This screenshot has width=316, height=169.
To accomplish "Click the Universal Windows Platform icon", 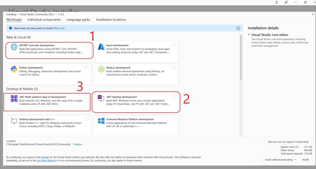I will click(101, 121).
